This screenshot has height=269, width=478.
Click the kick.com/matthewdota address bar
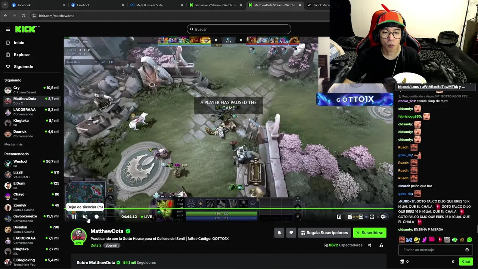(x=179, y=16)
